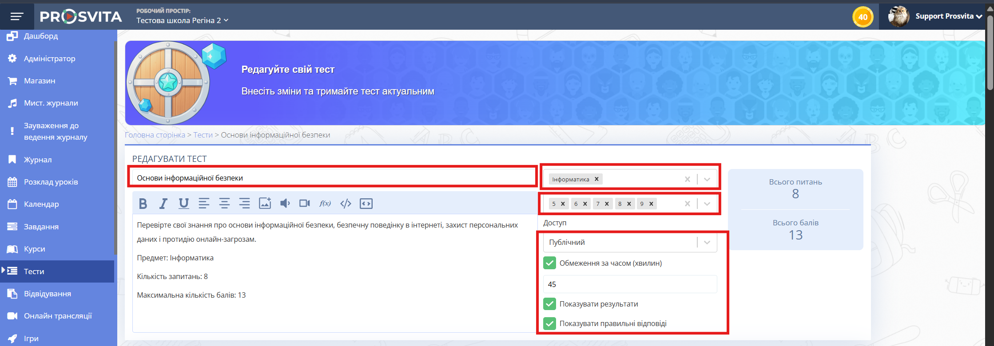Toggle the Показувати результати checkbox
The image size is (994, 346).
(x=549, y=304)
